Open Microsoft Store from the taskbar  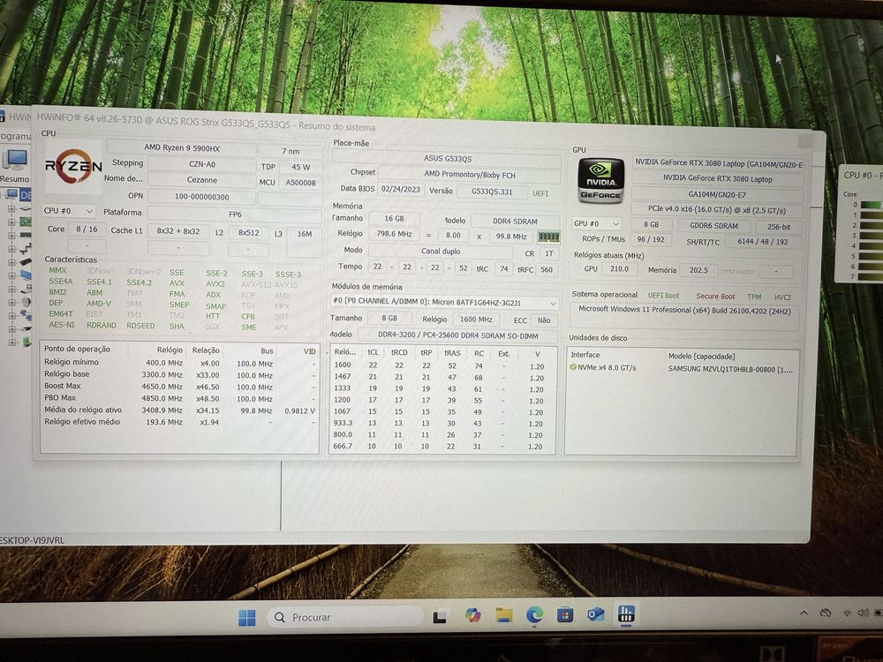pyautogui.click(x=565, y=614)
